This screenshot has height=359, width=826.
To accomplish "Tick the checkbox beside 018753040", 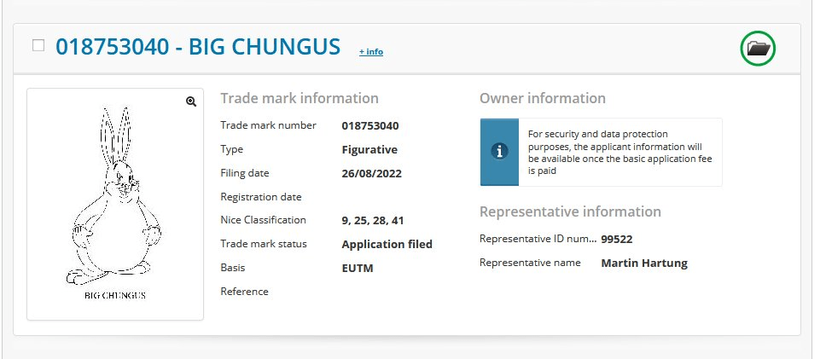I will point(38,45).
